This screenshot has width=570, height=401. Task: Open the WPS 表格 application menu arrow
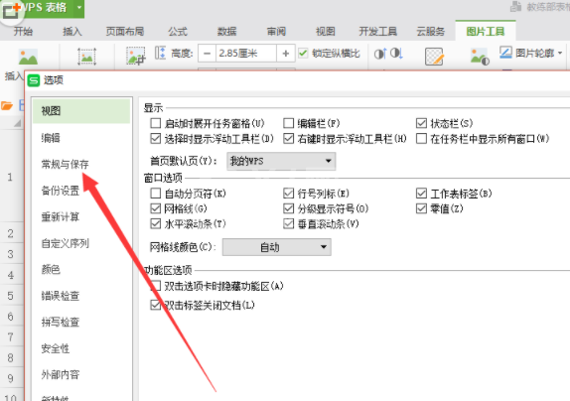coord(78,7)
